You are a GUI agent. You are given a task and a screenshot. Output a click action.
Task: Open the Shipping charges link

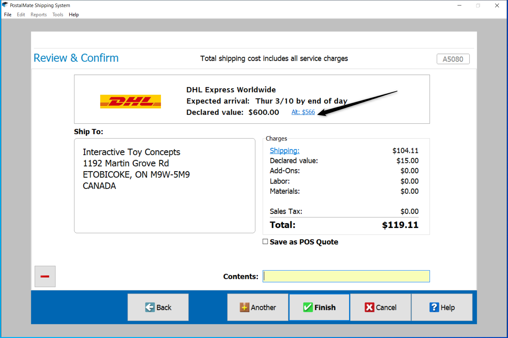click(284, 151)
